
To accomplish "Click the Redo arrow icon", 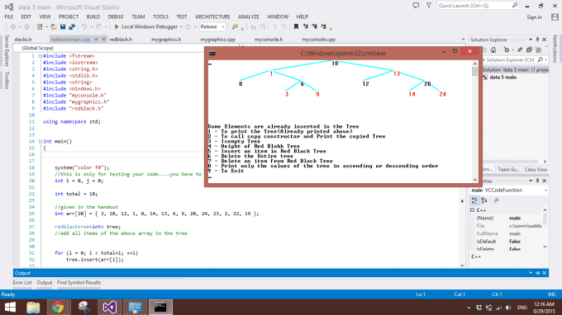I will tap(98, 27).
